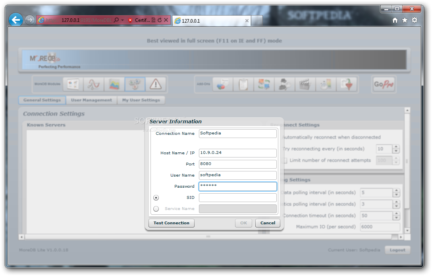Cancel the Server Information dialog
Image resolution: width=432 pixels, height=276 pixels.
268,223
